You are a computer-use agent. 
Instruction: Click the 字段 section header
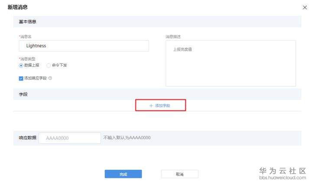[x=157, y=94]
